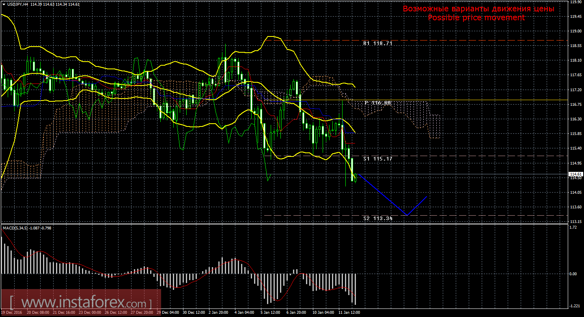Viewport: 584px width, 317px height.
Task: Select the Russian caption 'Возможные варианты движения цены'
Action: pos(478,9)
